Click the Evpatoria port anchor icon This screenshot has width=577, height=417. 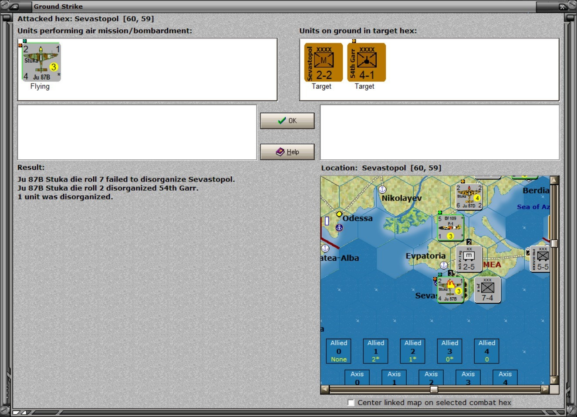[444, 265]
